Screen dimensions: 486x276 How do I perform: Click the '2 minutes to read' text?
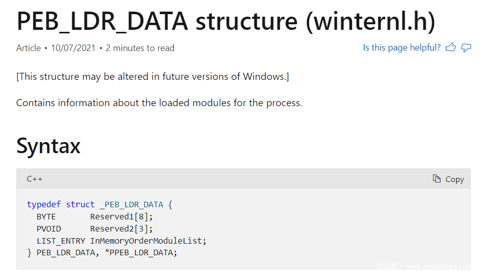[x=140, y=48]
